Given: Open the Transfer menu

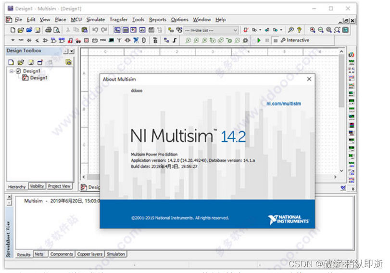Looking at the screenshot, I should pyautogui.click(x=119, y=19).
